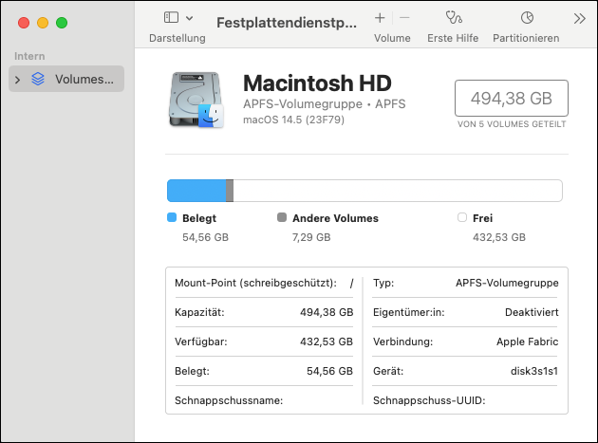Click the Belegt 54,56 GB table value
Viewport: 598px width, 443px height.
(x=329, y=371)
